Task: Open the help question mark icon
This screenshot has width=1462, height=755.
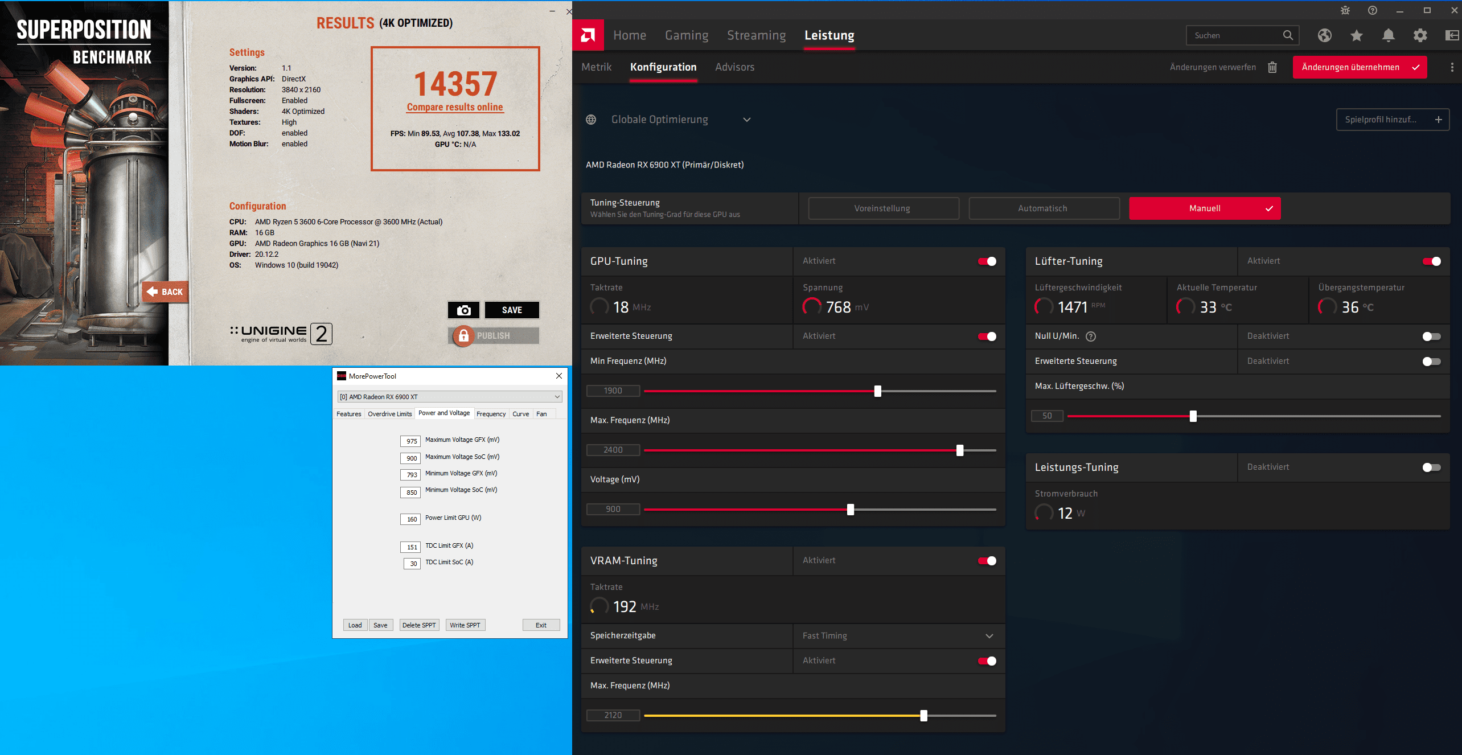Action: [x=1373, y=10]
